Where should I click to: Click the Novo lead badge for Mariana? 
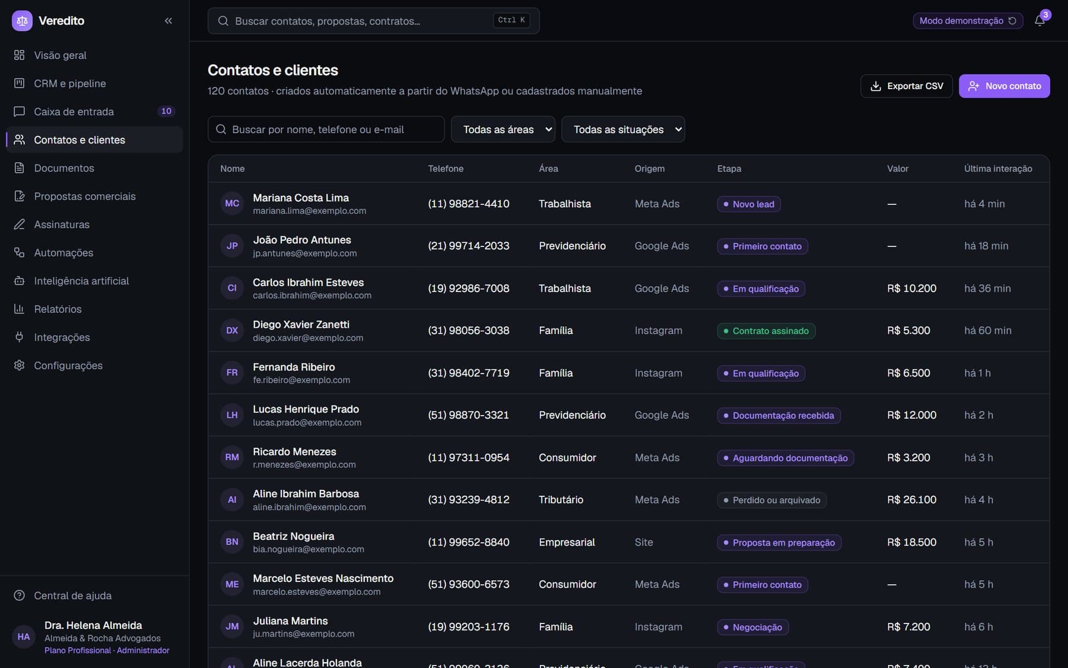pyautogui.click(x=749, y=204)
